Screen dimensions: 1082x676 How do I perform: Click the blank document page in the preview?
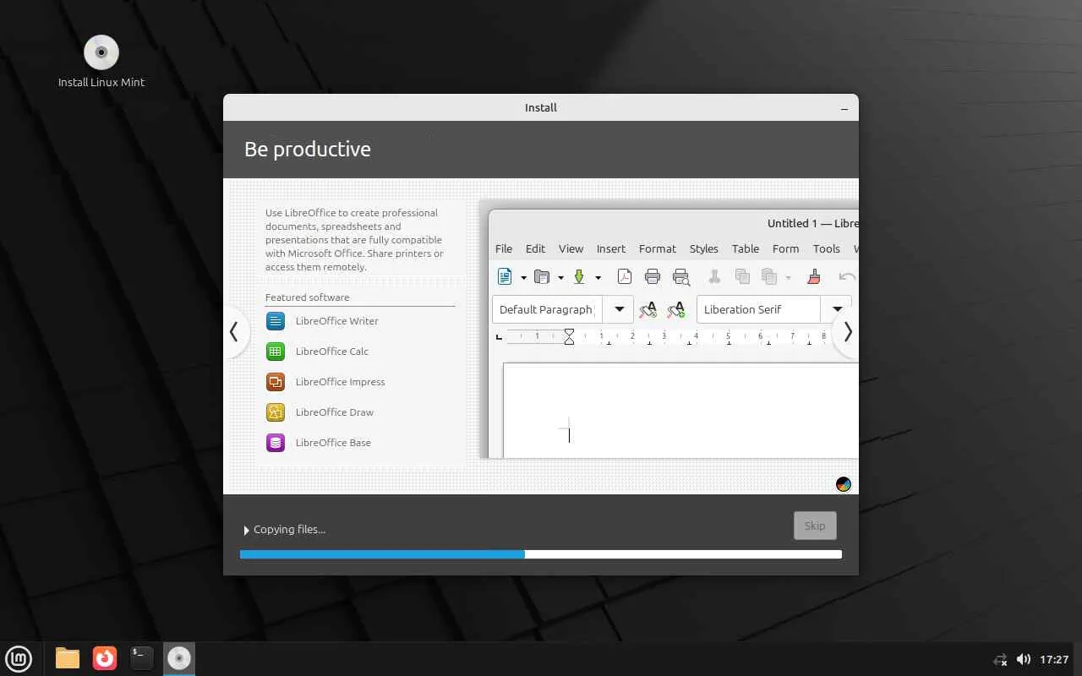680,411
